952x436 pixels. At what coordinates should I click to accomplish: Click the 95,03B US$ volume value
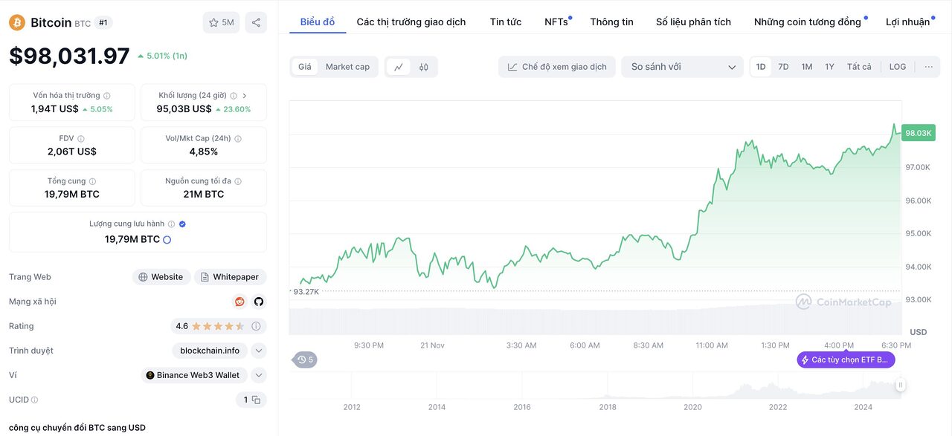[x=184, y=109]
